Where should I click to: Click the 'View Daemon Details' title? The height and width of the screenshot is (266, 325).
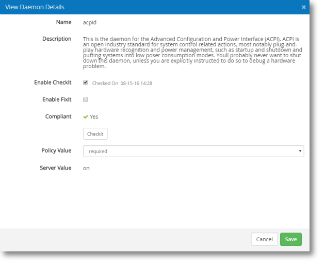[x=35, y=7]
